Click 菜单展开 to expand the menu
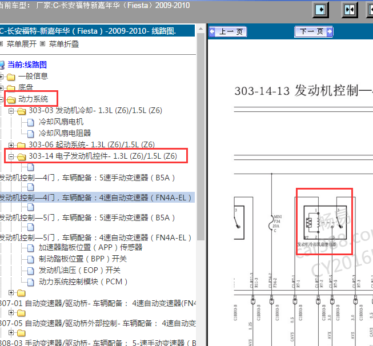 pyautogui.click(x=21, y=44)
